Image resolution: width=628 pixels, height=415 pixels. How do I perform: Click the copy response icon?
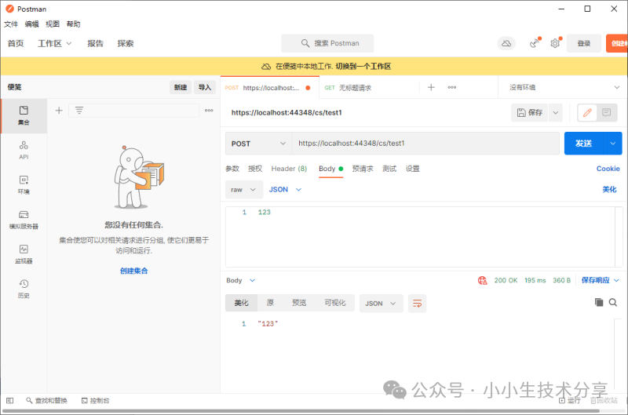click(x=599, y=303)
